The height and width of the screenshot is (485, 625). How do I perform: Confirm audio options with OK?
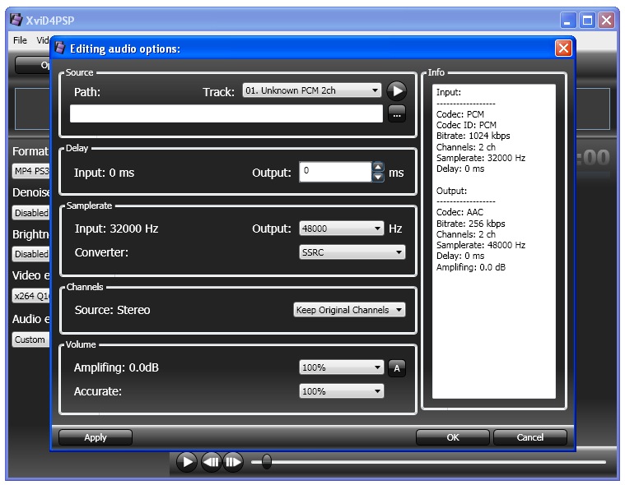coord(452,437)
